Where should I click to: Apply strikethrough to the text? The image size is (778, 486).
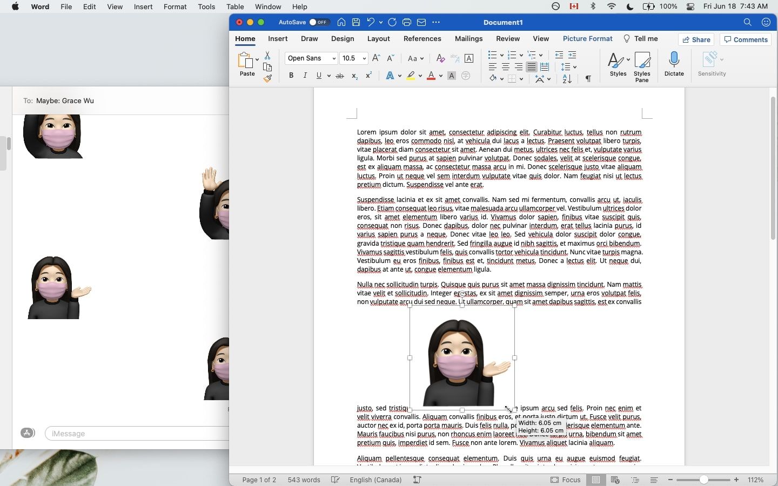340,76
